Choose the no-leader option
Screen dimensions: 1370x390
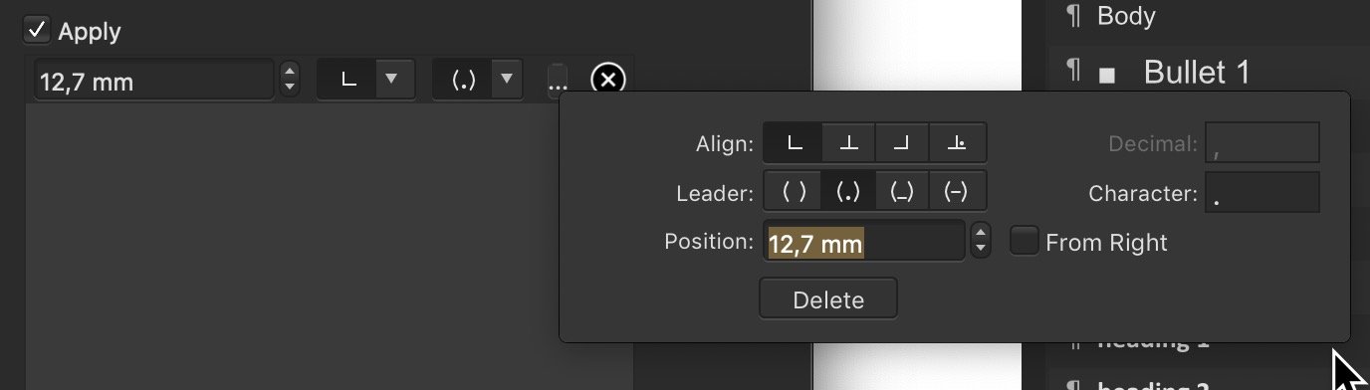(x=794, y=192)
